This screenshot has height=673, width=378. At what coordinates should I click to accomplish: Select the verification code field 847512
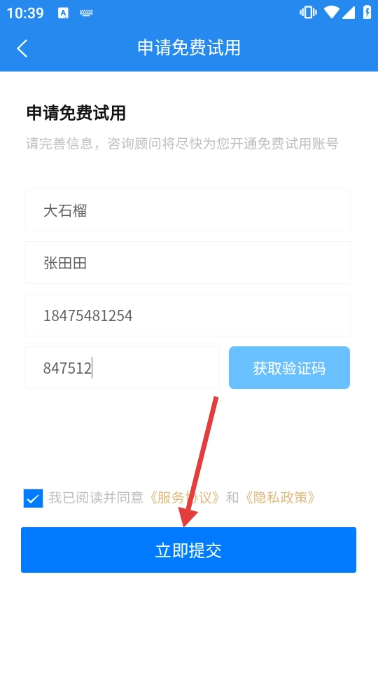tap(122, 368)
